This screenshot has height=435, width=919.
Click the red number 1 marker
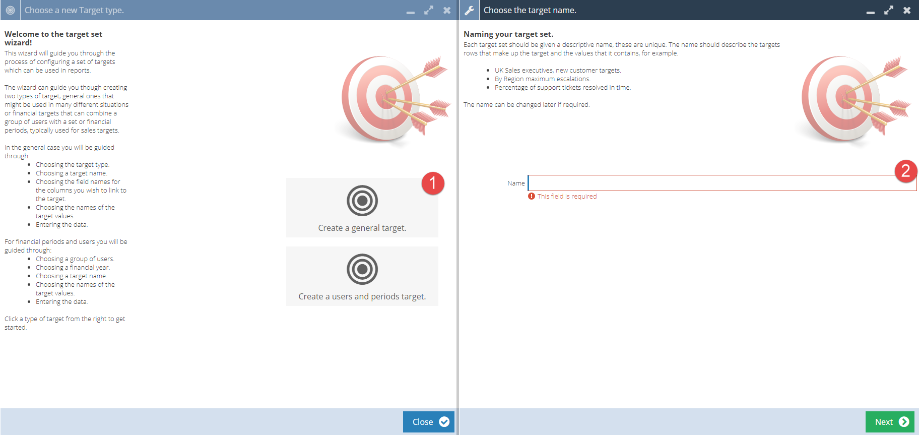432,183
